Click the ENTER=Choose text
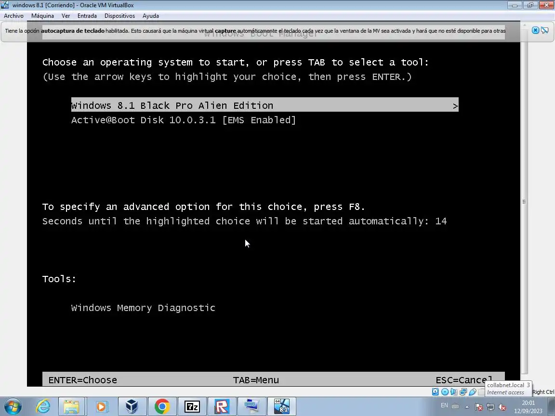This screenshot has width=555, height=416. (82, 380)
